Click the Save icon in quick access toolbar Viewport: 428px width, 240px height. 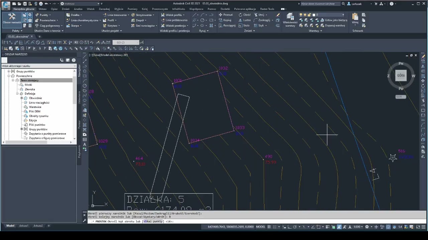click(25, 4)
